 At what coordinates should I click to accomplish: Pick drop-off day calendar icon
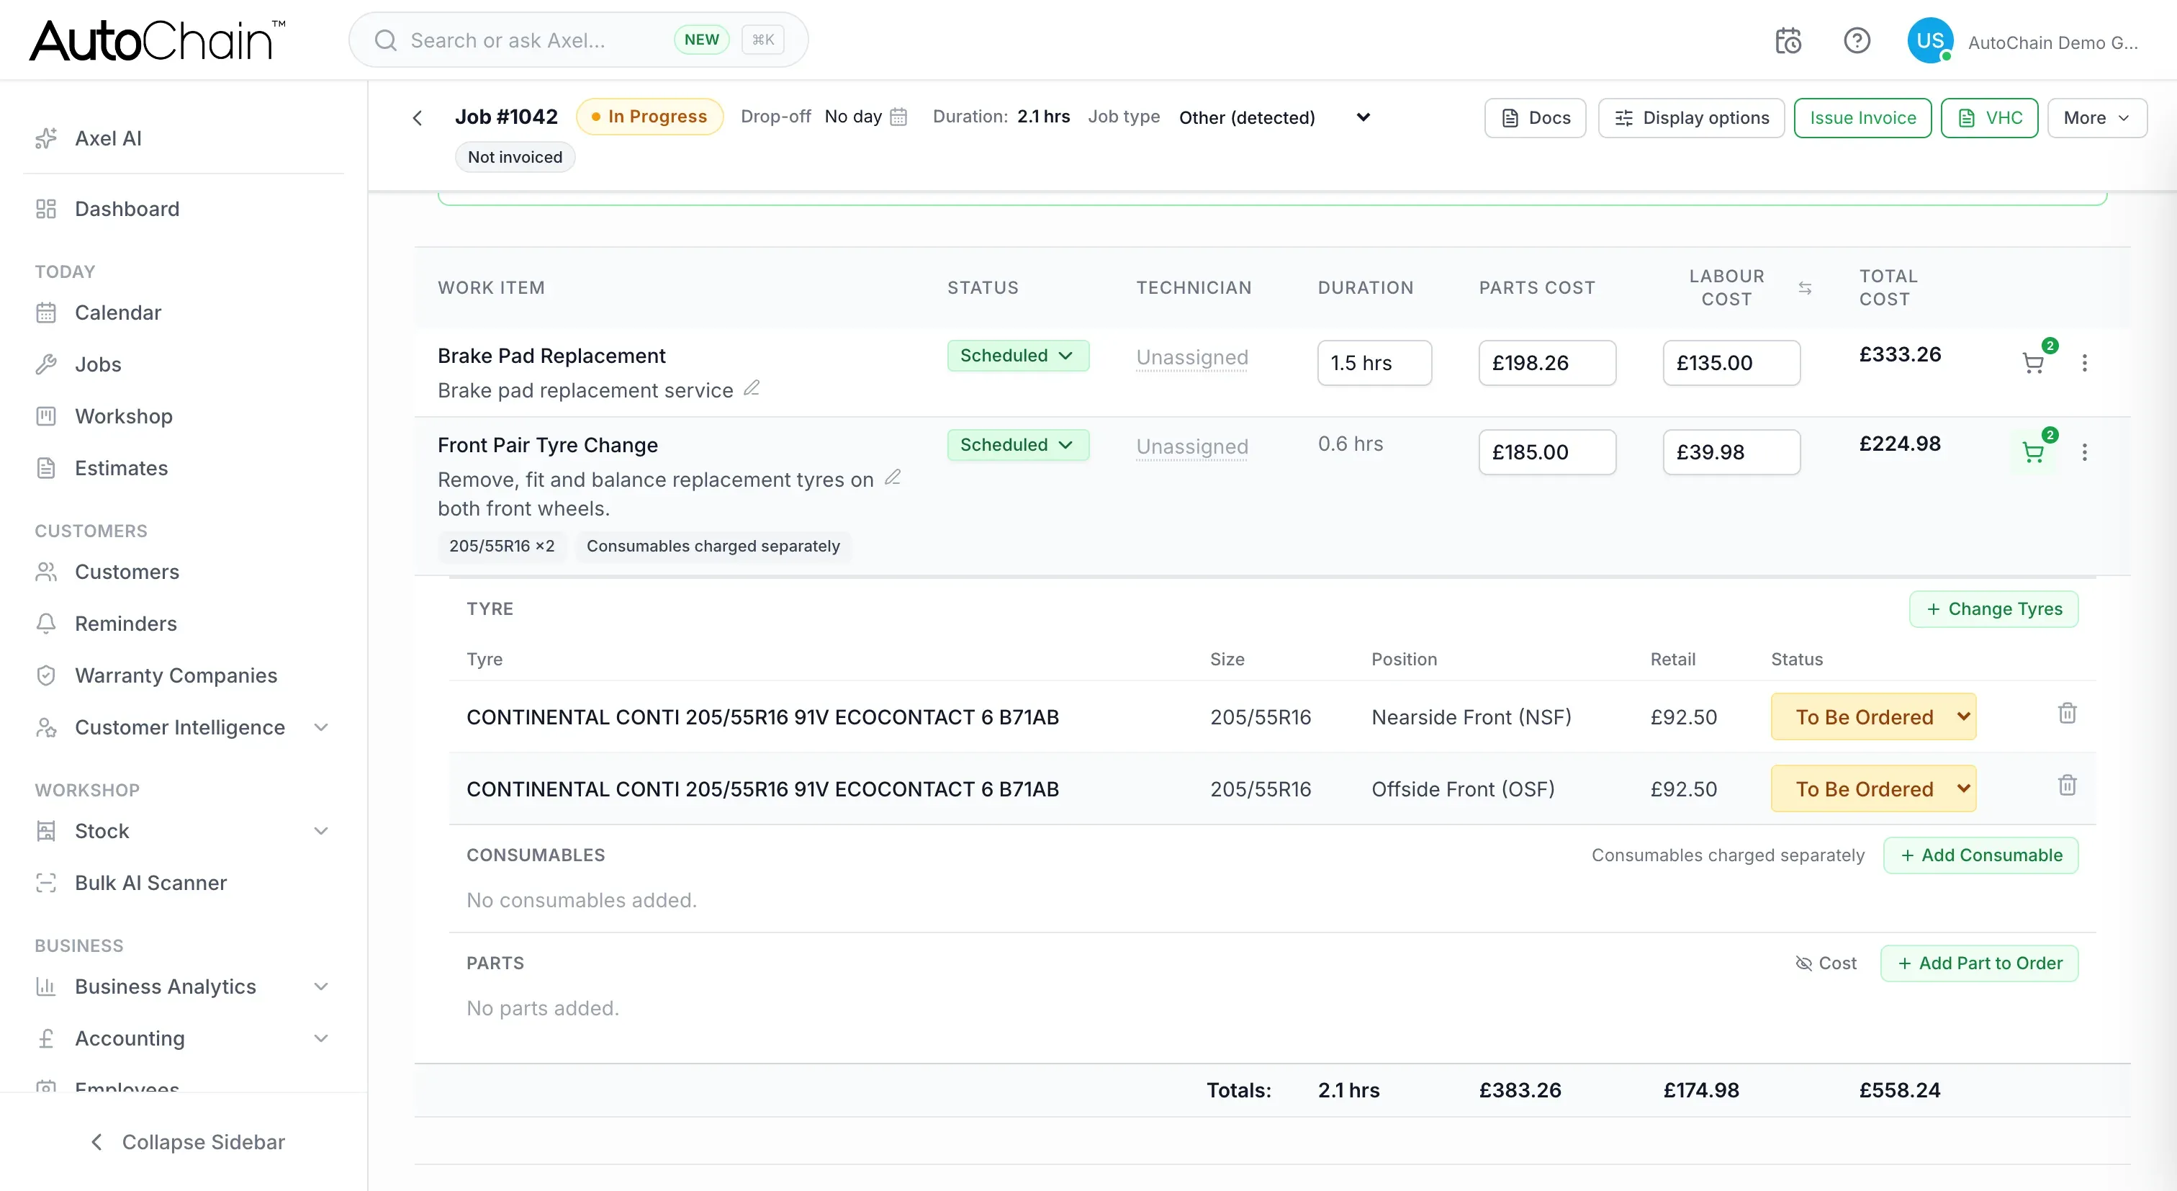[x=898, y=117]
